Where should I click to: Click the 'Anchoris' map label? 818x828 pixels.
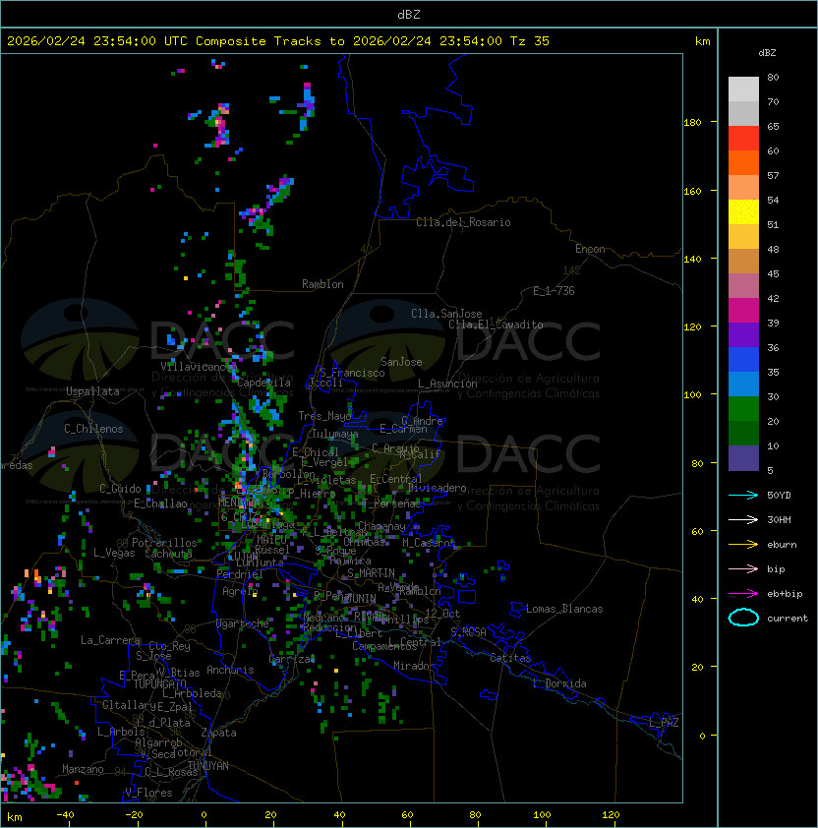[x=230, y=670]
